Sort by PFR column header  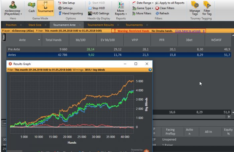pyautogui.click(x=164, y=40)
